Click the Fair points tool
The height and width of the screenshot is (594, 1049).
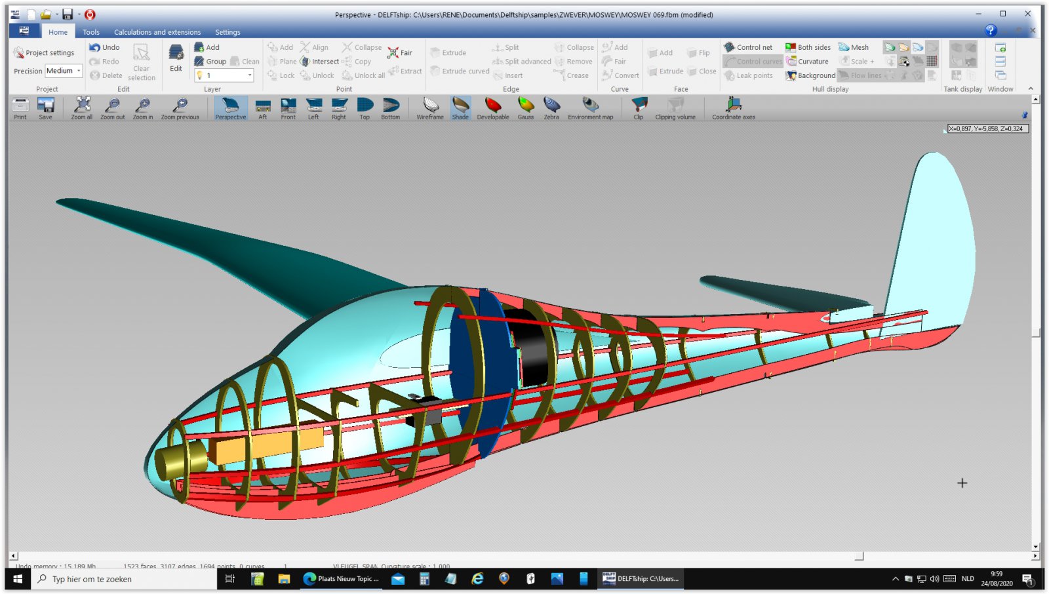click(x=400, y=52)
